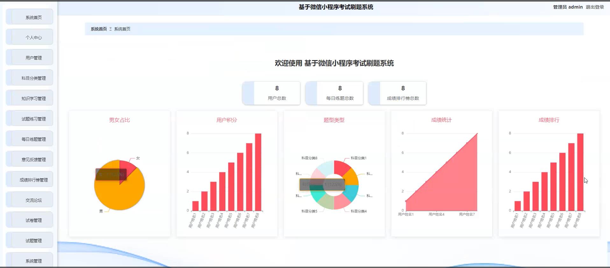The image size is (610, 268).
Task: Click 用户姓名4 label in 成绩统计 axis
Action: pos(436,214)
